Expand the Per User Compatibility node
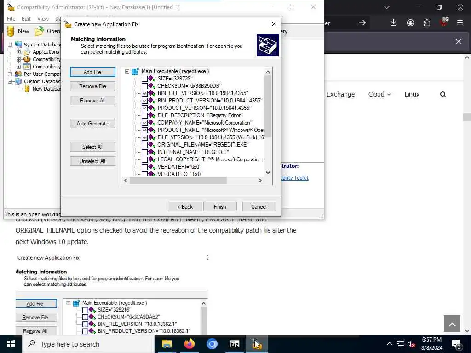The height and width of the screenshot is (353, 471). (10, 74)
